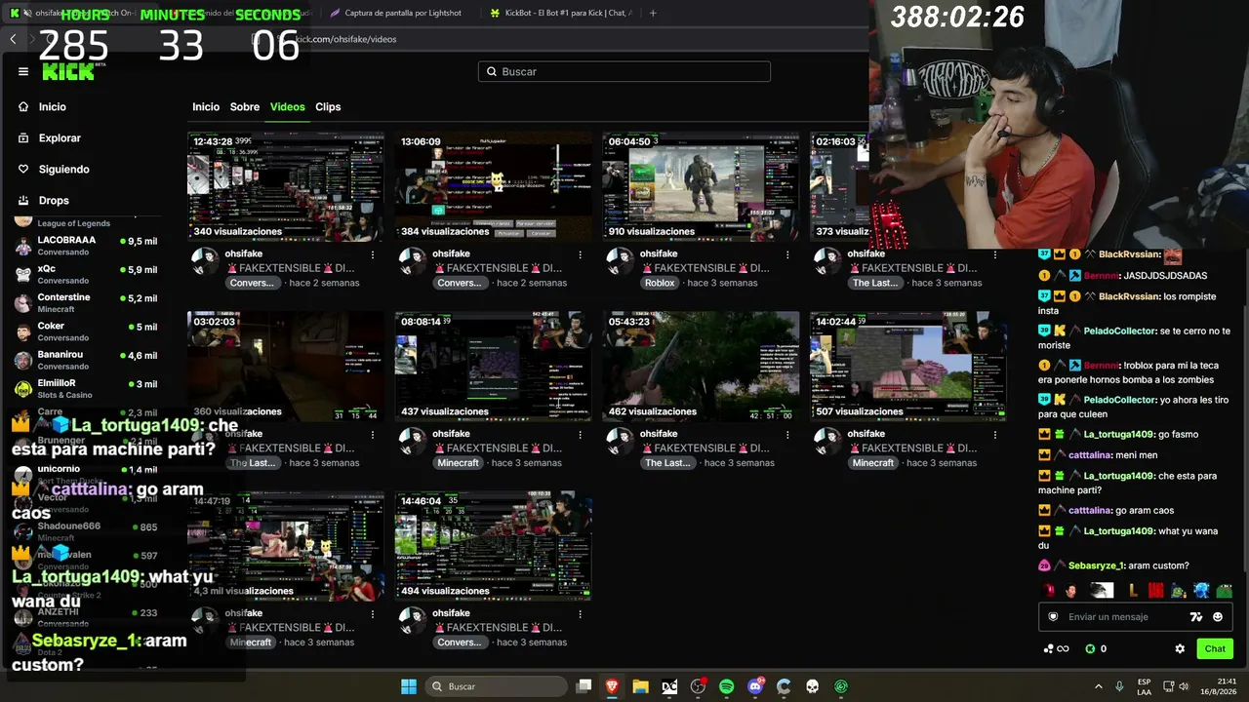Viewport: 1249px width, 702px height.
Task: Open options for the 494 visualizaciones video
Action: click(x=581, y=614)
